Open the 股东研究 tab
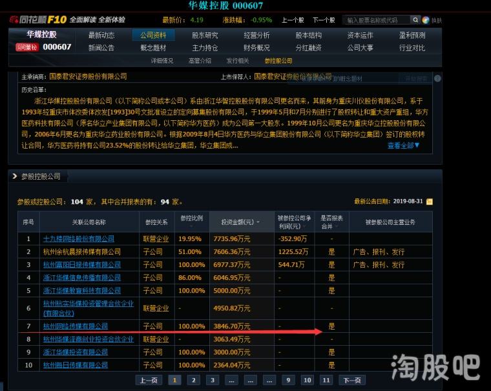 [205, 35]
